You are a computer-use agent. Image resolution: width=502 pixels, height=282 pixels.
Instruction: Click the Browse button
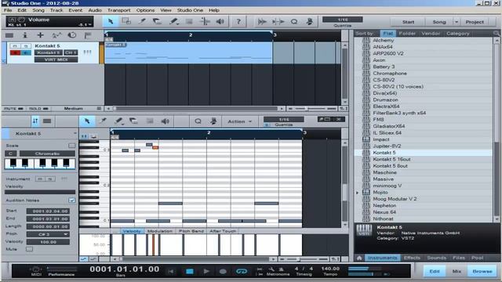pyautogui.click(x=482, y=271)
